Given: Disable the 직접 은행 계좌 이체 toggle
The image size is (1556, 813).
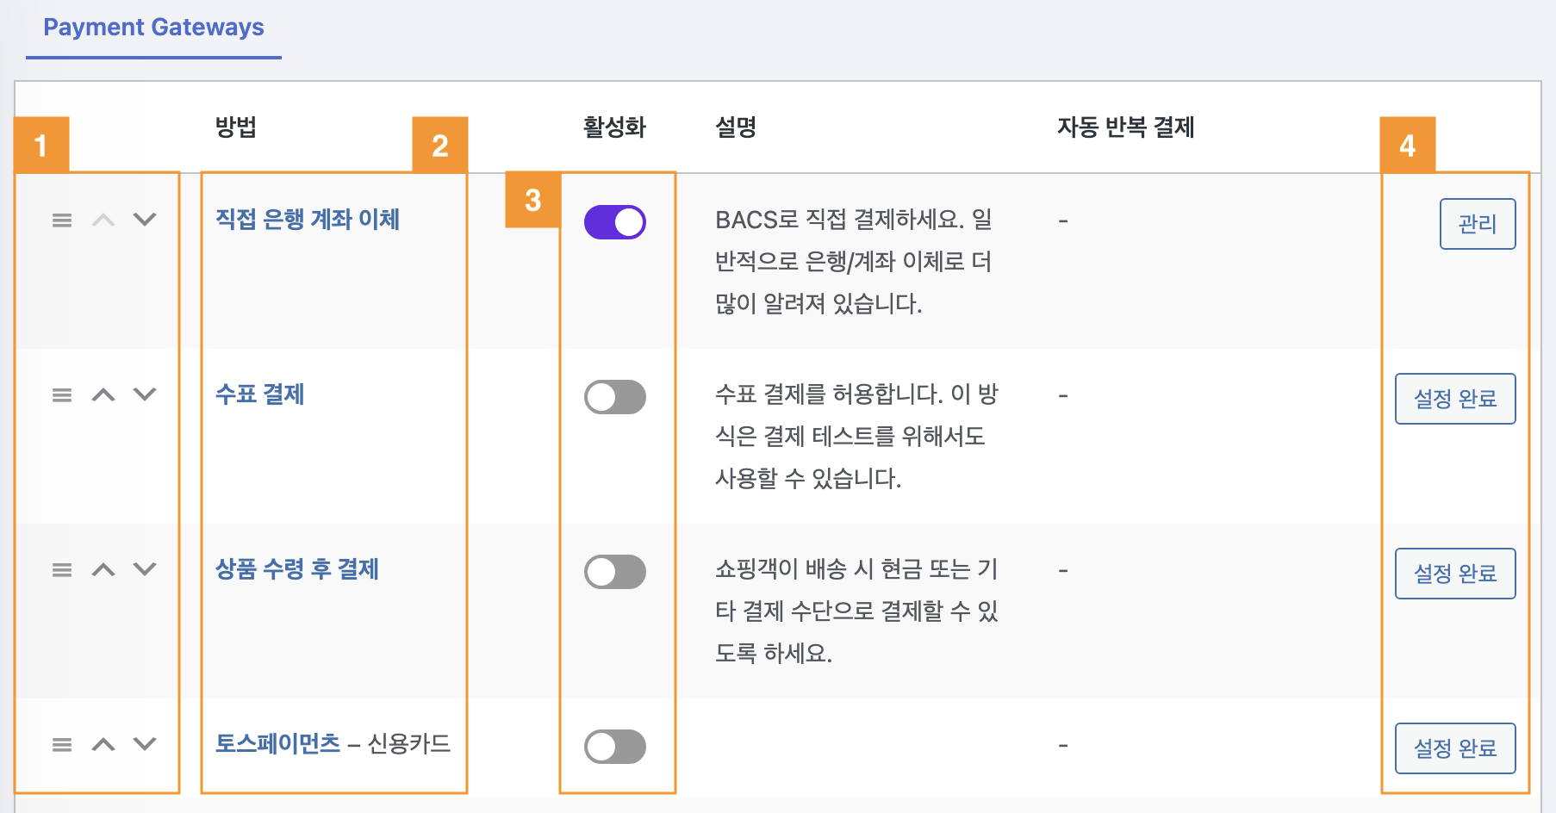Looking at the screenshot, I should [x=615, y=222].
